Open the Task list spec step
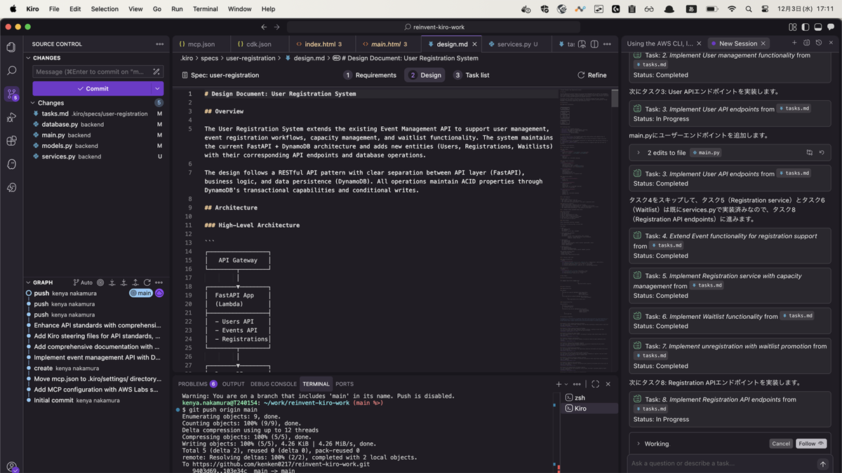The width and height of the screenshot is (842, 473). (472, 75)
